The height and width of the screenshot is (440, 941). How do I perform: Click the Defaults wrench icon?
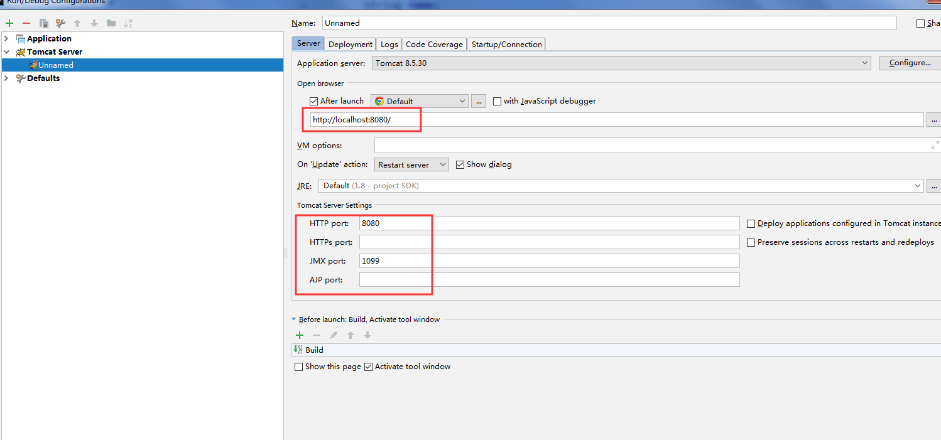21,78
